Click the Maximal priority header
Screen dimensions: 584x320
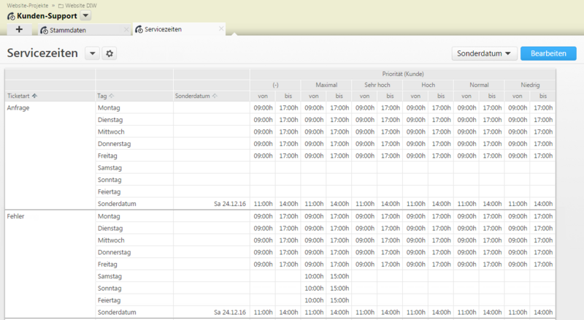point(326,85)
